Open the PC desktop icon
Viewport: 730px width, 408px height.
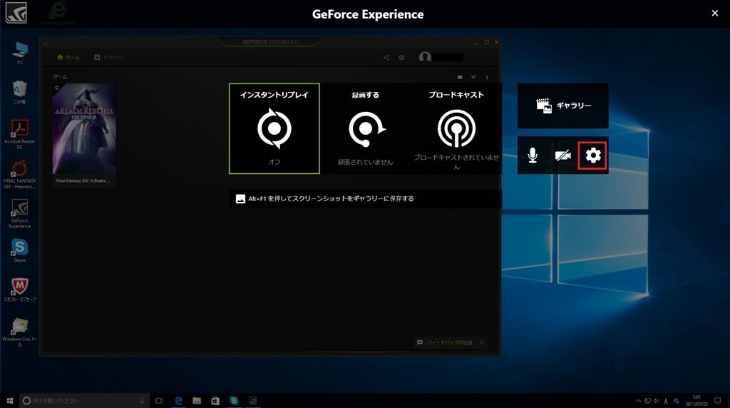coord(19,53)
